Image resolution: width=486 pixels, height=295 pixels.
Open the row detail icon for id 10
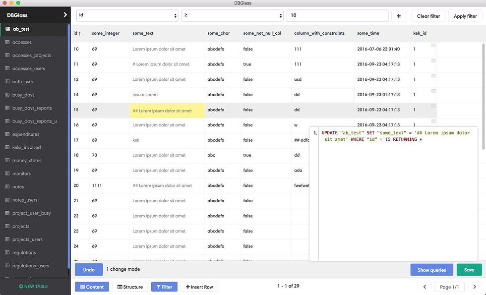pos(433,45)
